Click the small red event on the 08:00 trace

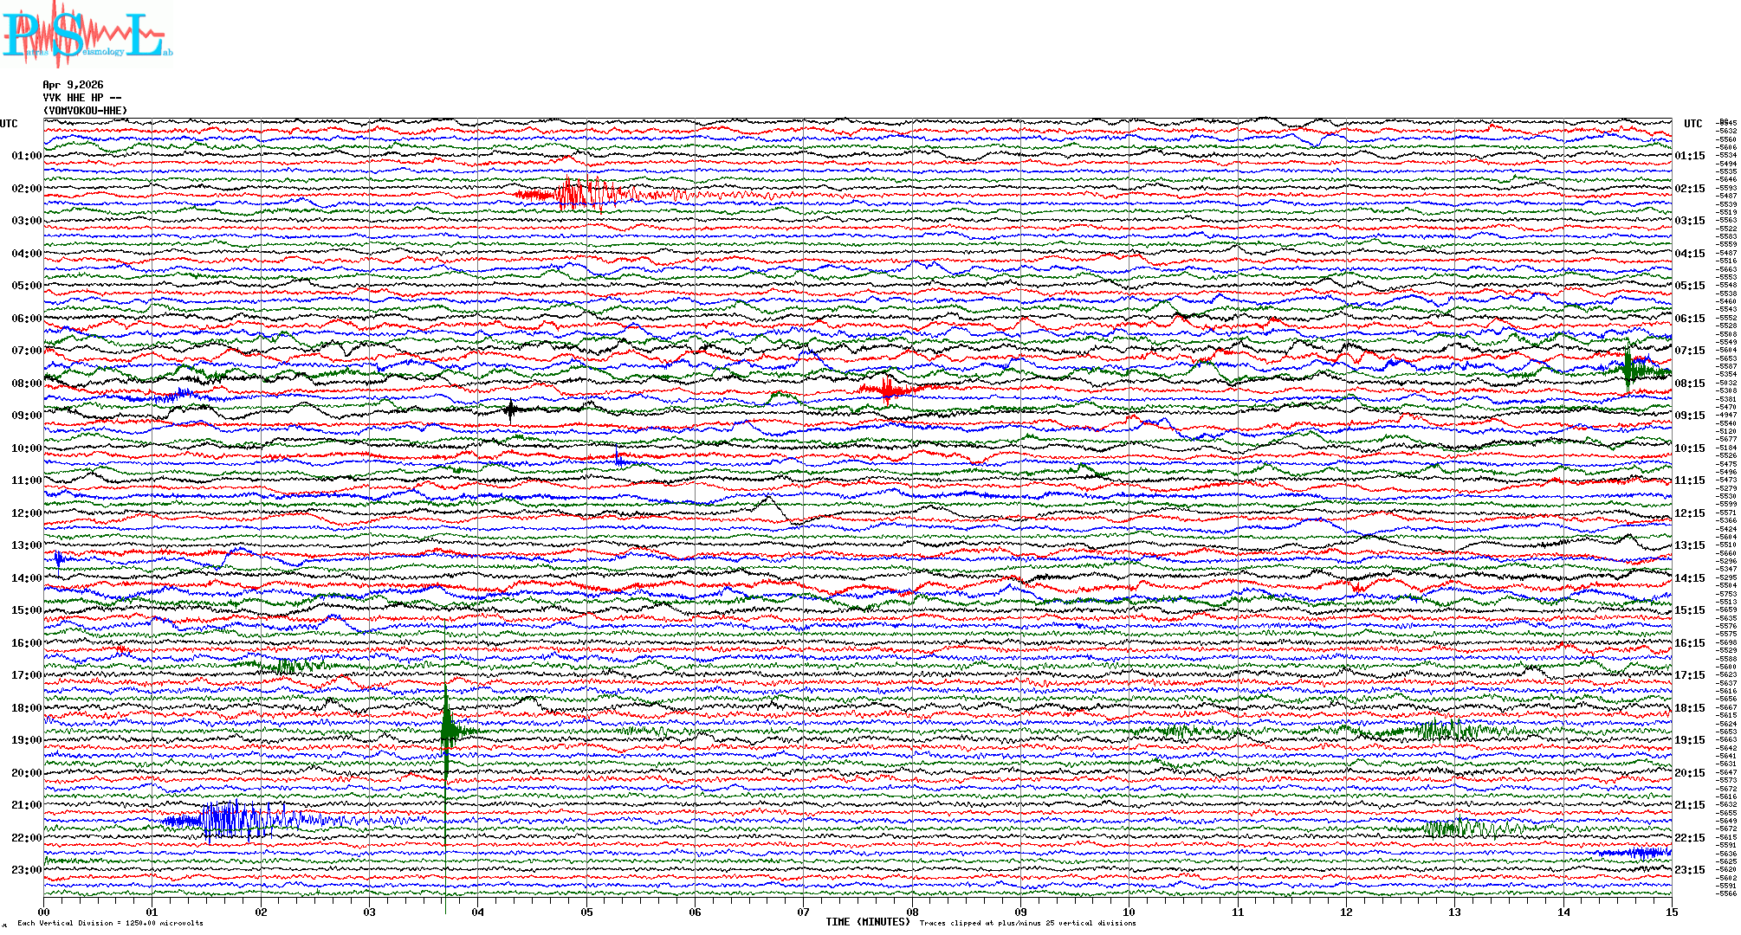click(888, 390)
